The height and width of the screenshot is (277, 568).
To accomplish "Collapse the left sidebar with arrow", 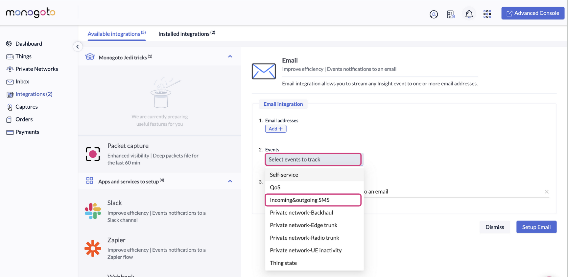I will [78, 47].
